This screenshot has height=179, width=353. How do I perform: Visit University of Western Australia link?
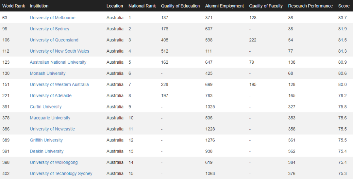coord(59,84)
